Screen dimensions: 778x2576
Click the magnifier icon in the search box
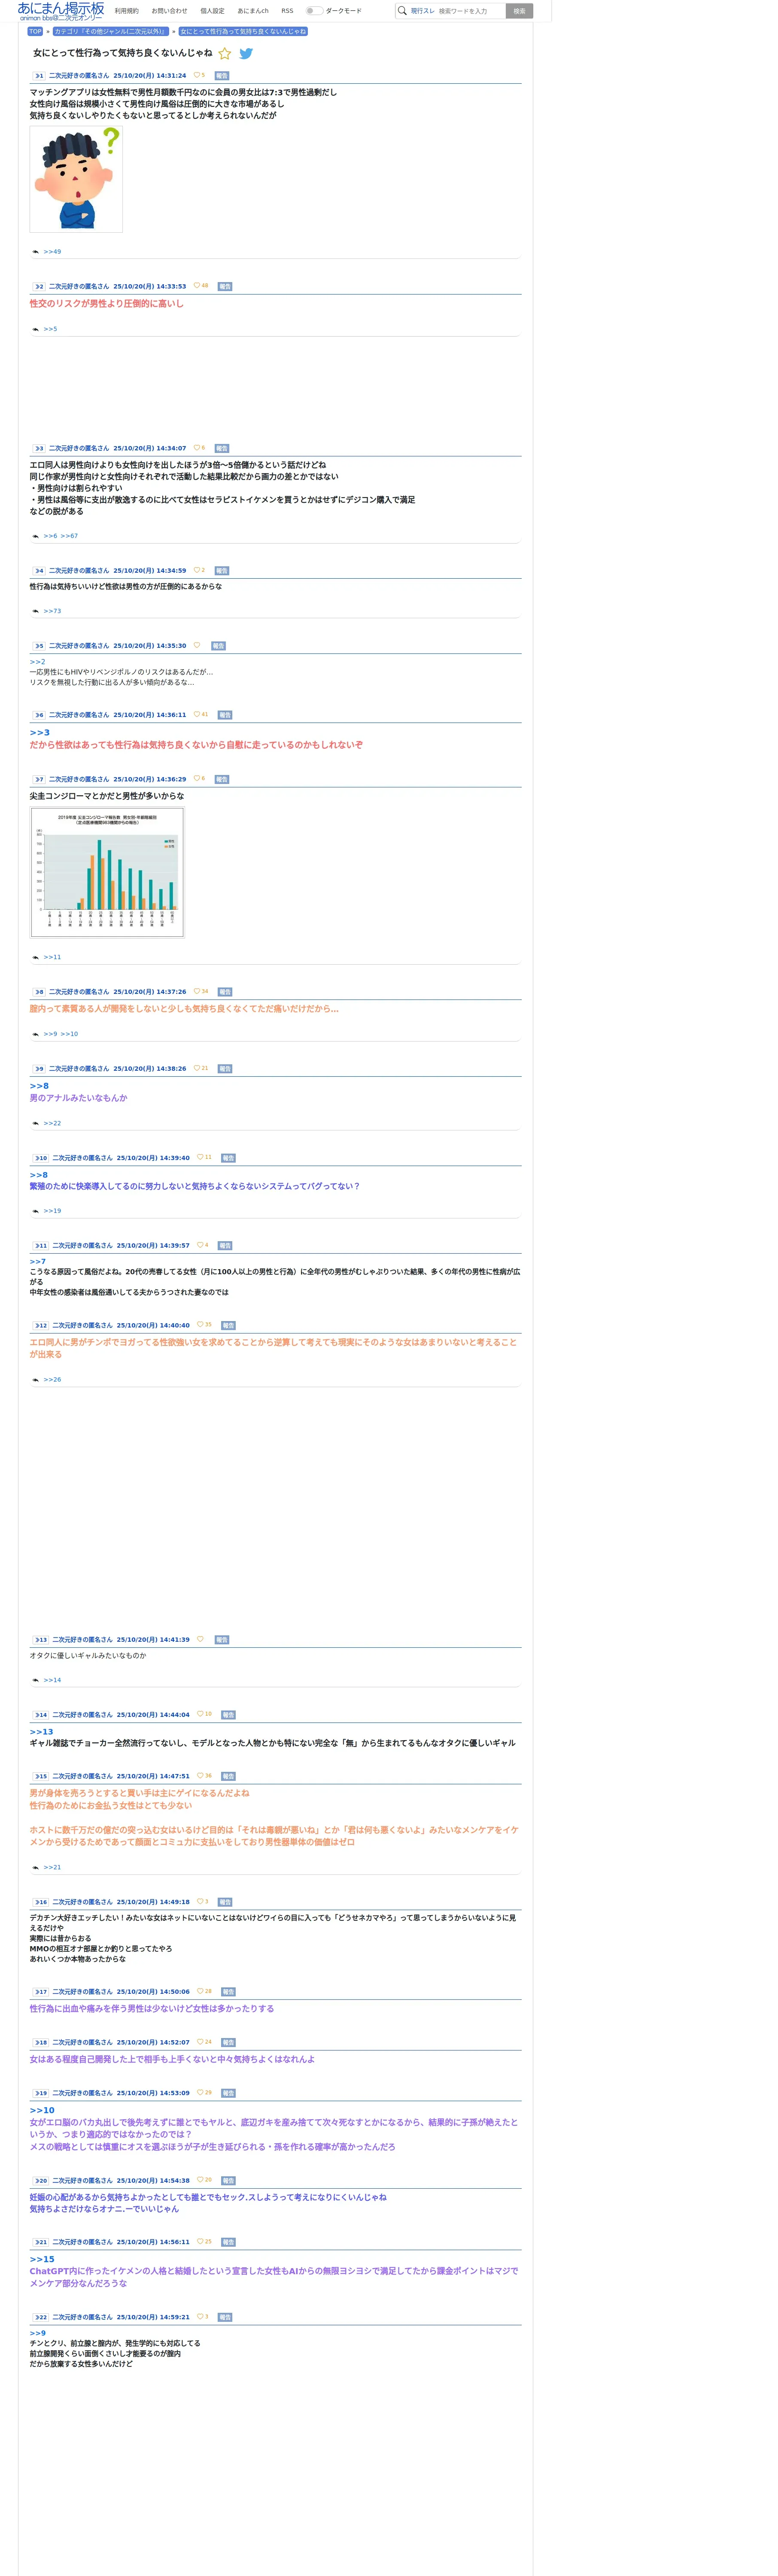pyautogui.click(x=402, y=11)
